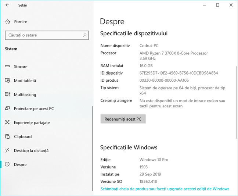Select the Despre info icon
Image resolution: width=238 pixels, height=196 pixels.
(7, 165)
